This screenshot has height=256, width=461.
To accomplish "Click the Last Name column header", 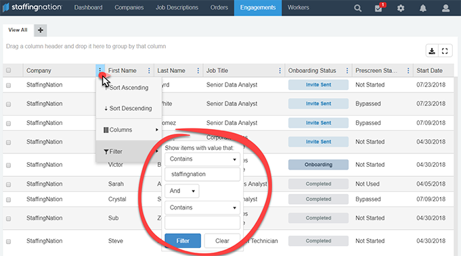I will pos(171,71).
